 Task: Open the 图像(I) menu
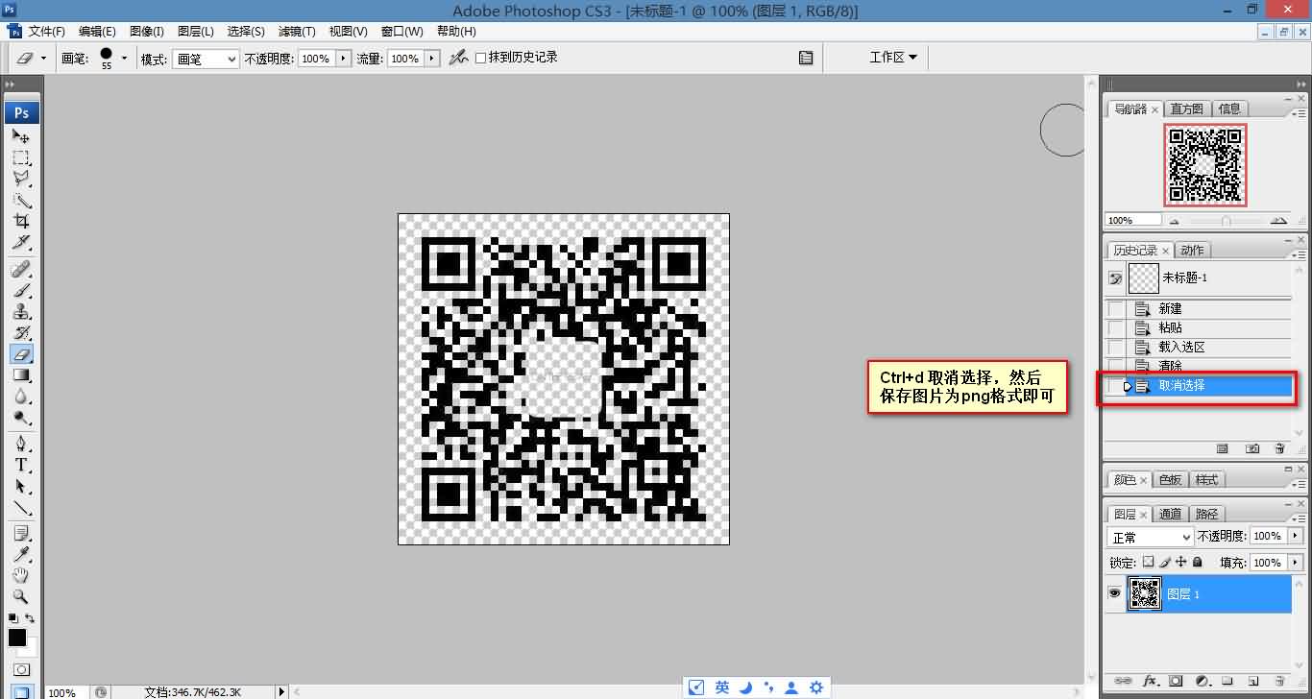(147, 32)
